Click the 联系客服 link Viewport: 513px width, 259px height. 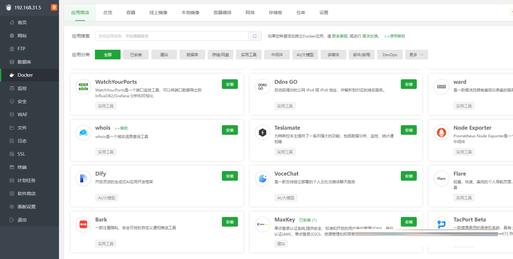340,36
